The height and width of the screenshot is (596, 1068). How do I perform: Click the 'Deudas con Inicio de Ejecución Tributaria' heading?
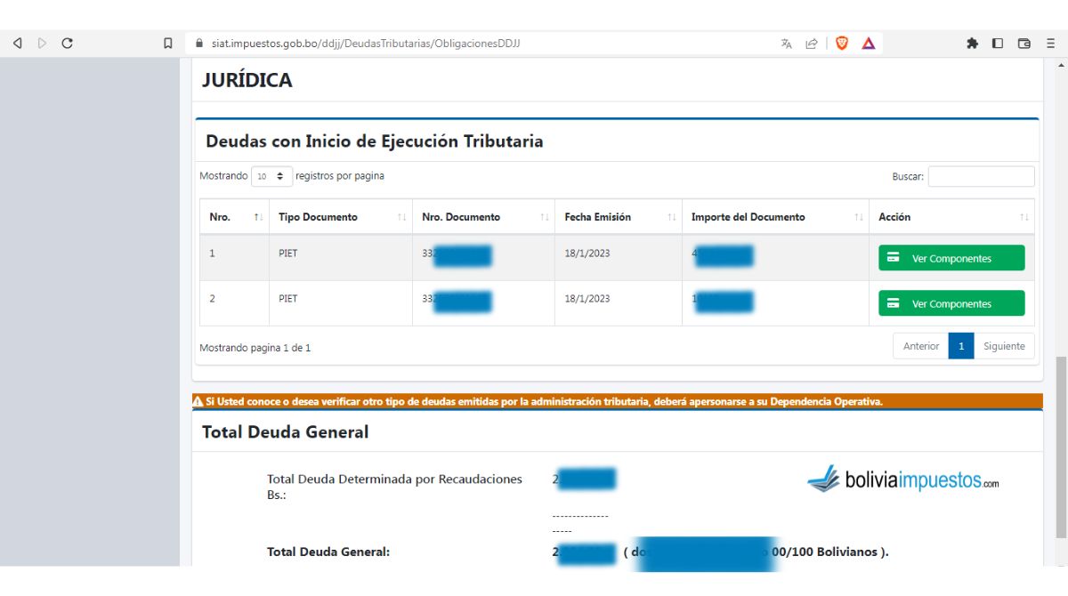375,141
